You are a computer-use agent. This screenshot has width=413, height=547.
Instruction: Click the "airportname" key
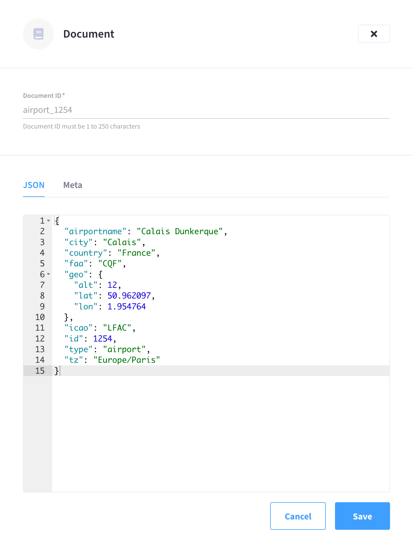[95, 231]
